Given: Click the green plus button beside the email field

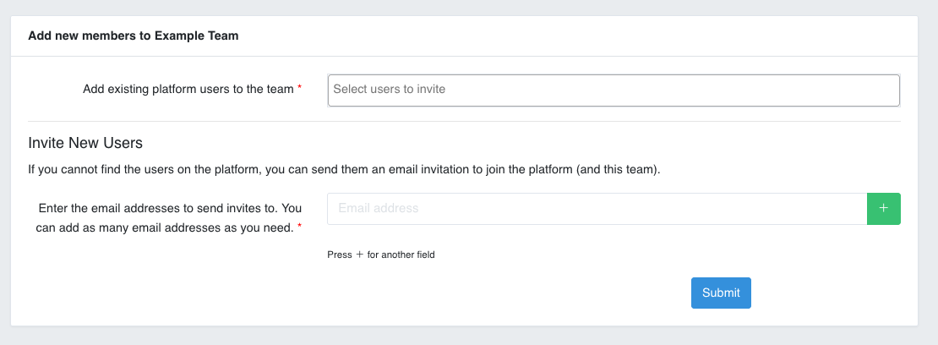Looking at the screenshot, I should point(883,209).
